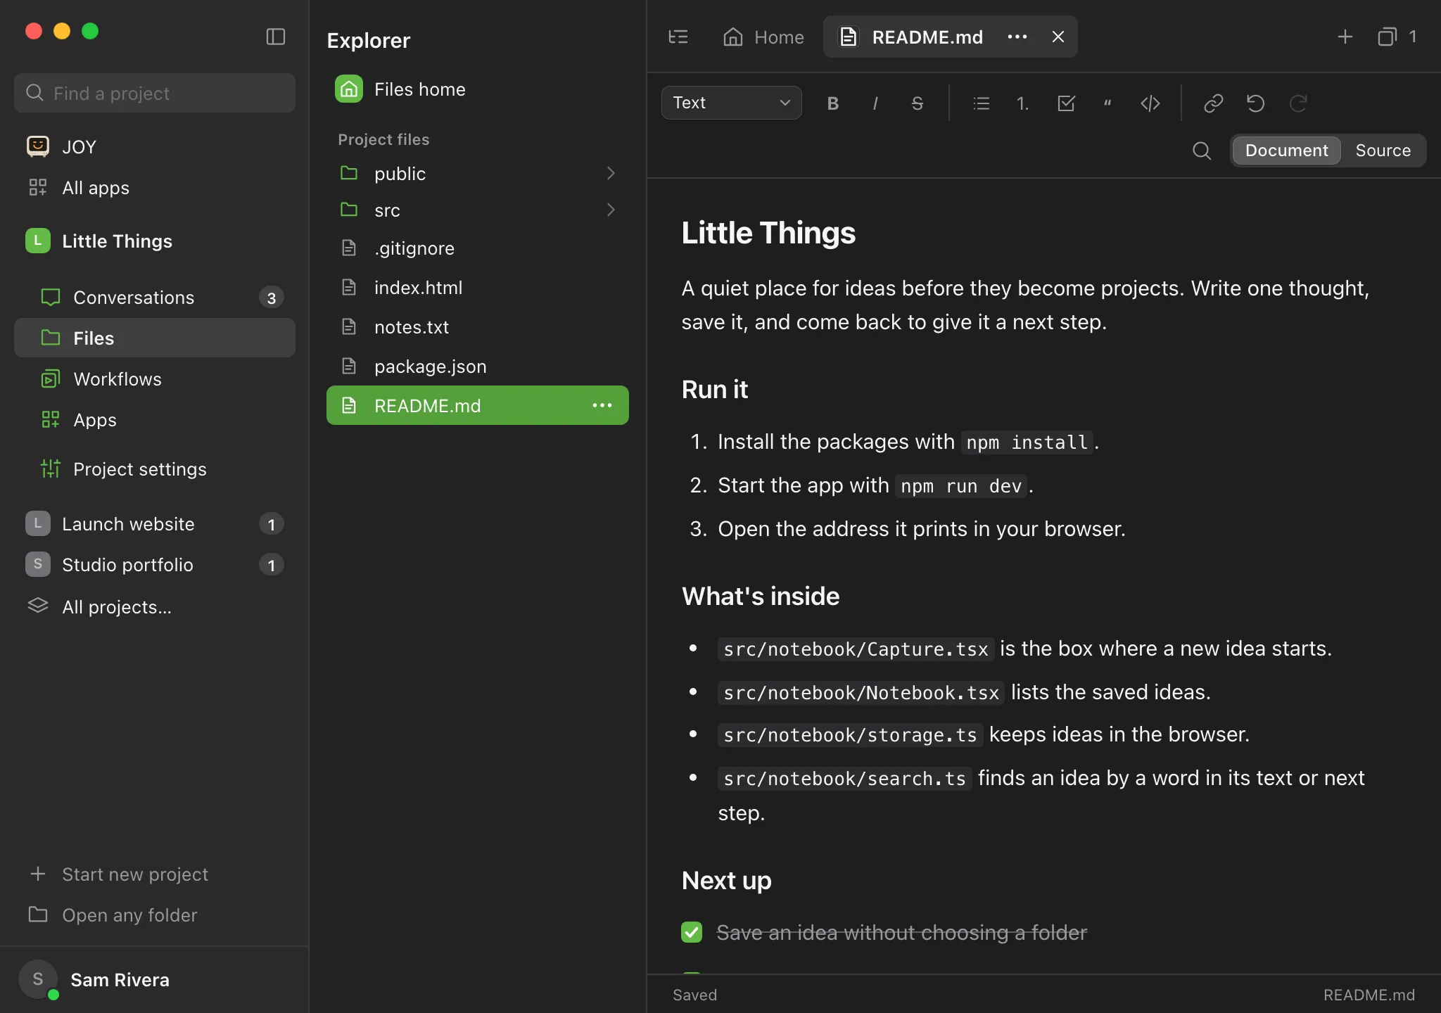This screenshot has height=1013, width=1441.
Task: Close the README.md tab
Action: pos(1058,37)
